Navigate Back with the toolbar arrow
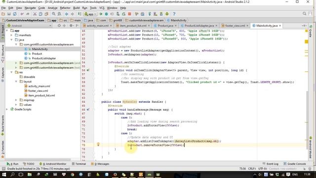This screenshot has height=178, width=316. coord(66,14)
